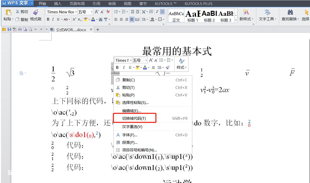Increase font size with A+ in ribbon
The height and width of the screenshot is (183, 310).
coord(97,12)
